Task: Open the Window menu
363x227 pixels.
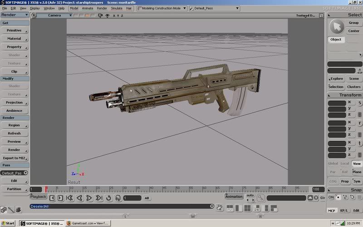Action: (x=49, y=8)
